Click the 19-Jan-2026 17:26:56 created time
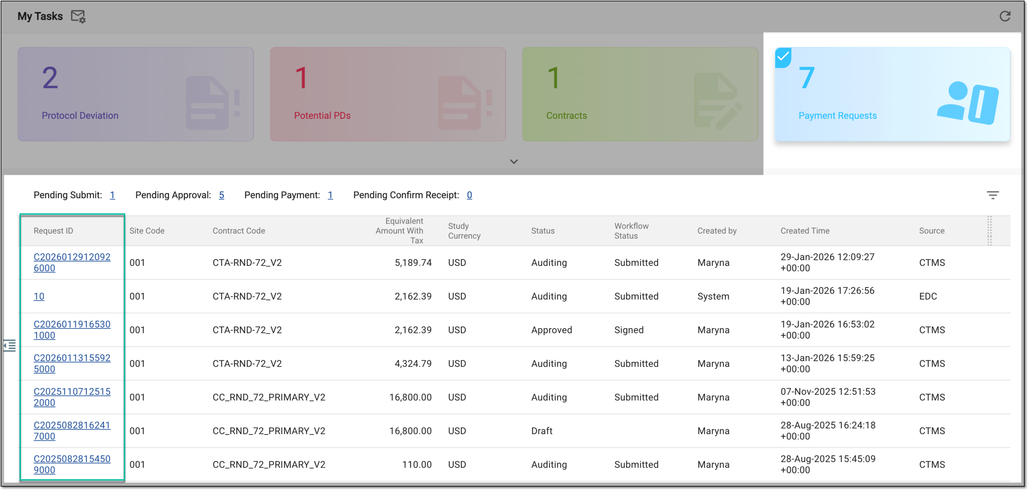The width and height of the screenshot is (1028, 490). 827,296
